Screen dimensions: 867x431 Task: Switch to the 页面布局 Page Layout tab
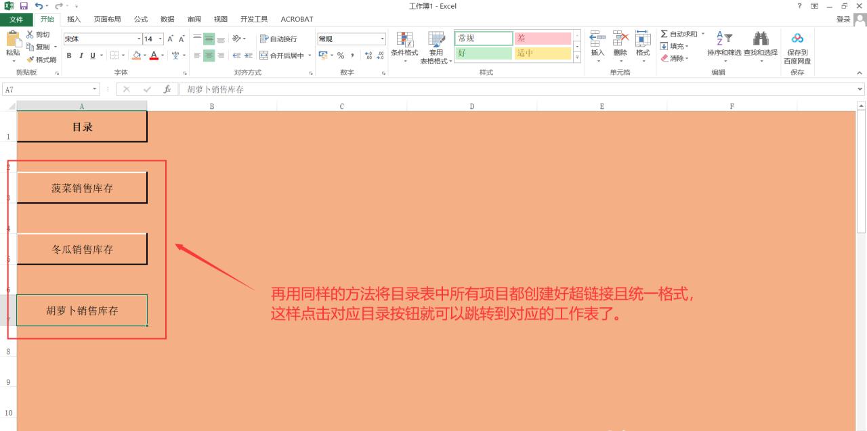[108, 19]
